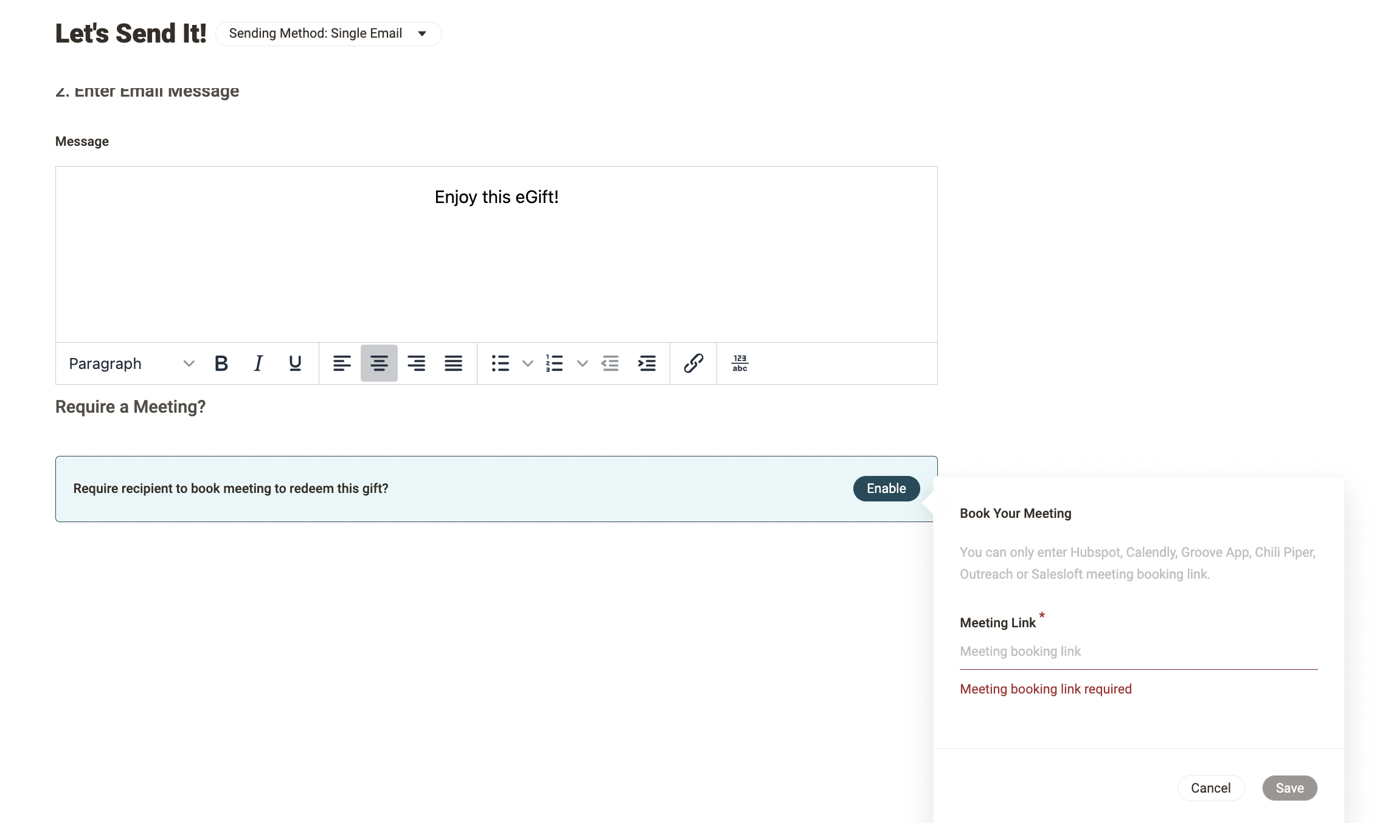1377x823 pixels.
Task: Increase indent of the paragraph
Action: click(647, 363)
